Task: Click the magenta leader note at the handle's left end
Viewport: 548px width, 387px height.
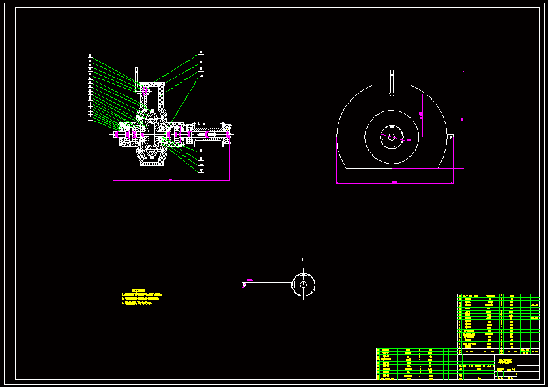Action: 250,280
